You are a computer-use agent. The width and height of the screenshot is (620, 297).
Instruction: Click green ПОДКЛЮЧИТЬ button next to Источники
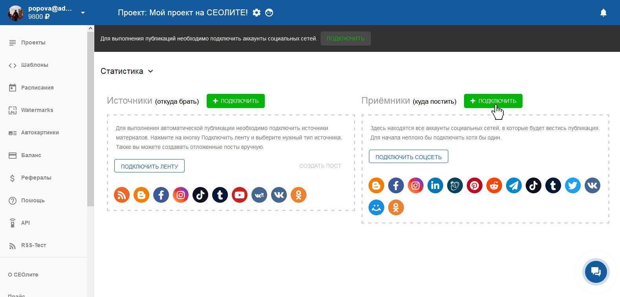click(236, 101)
